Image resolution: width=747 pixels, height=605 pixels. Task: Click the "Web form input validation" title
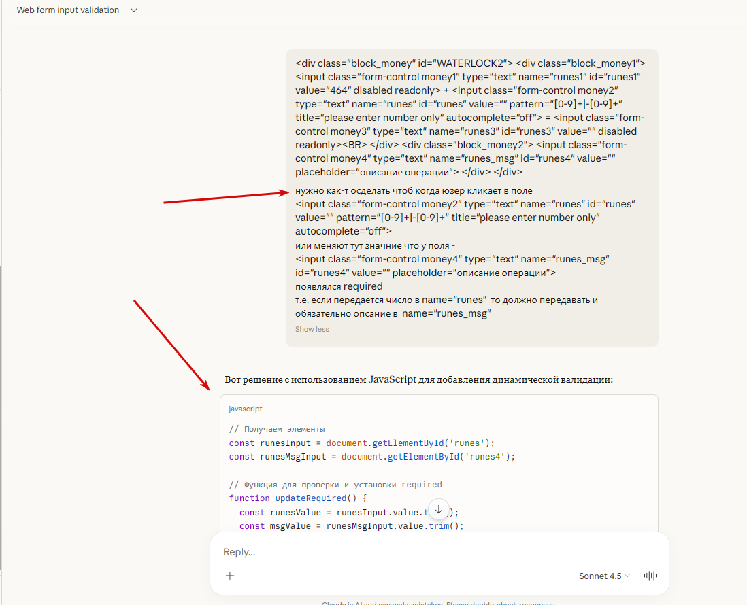coord(67,10)
